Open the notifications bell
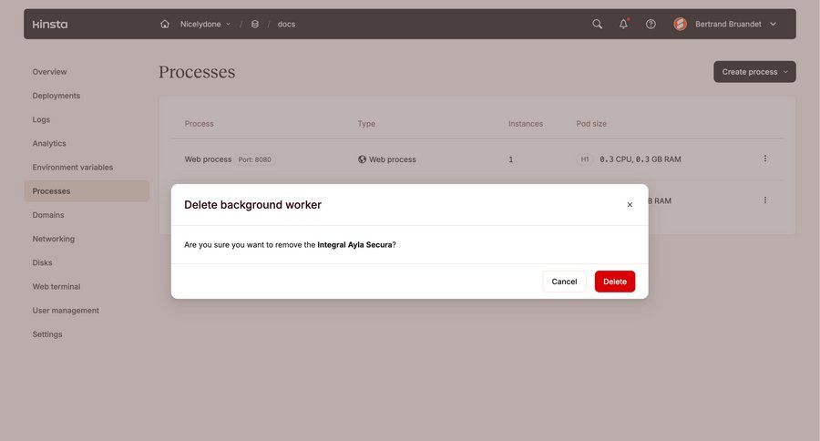The width and height of the screenshot is (820, 441). tap(624, 24)
